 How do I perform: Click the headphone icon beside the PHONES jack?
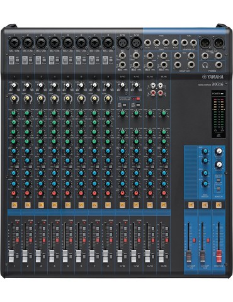pyautogui.click(x=205, y=65)
